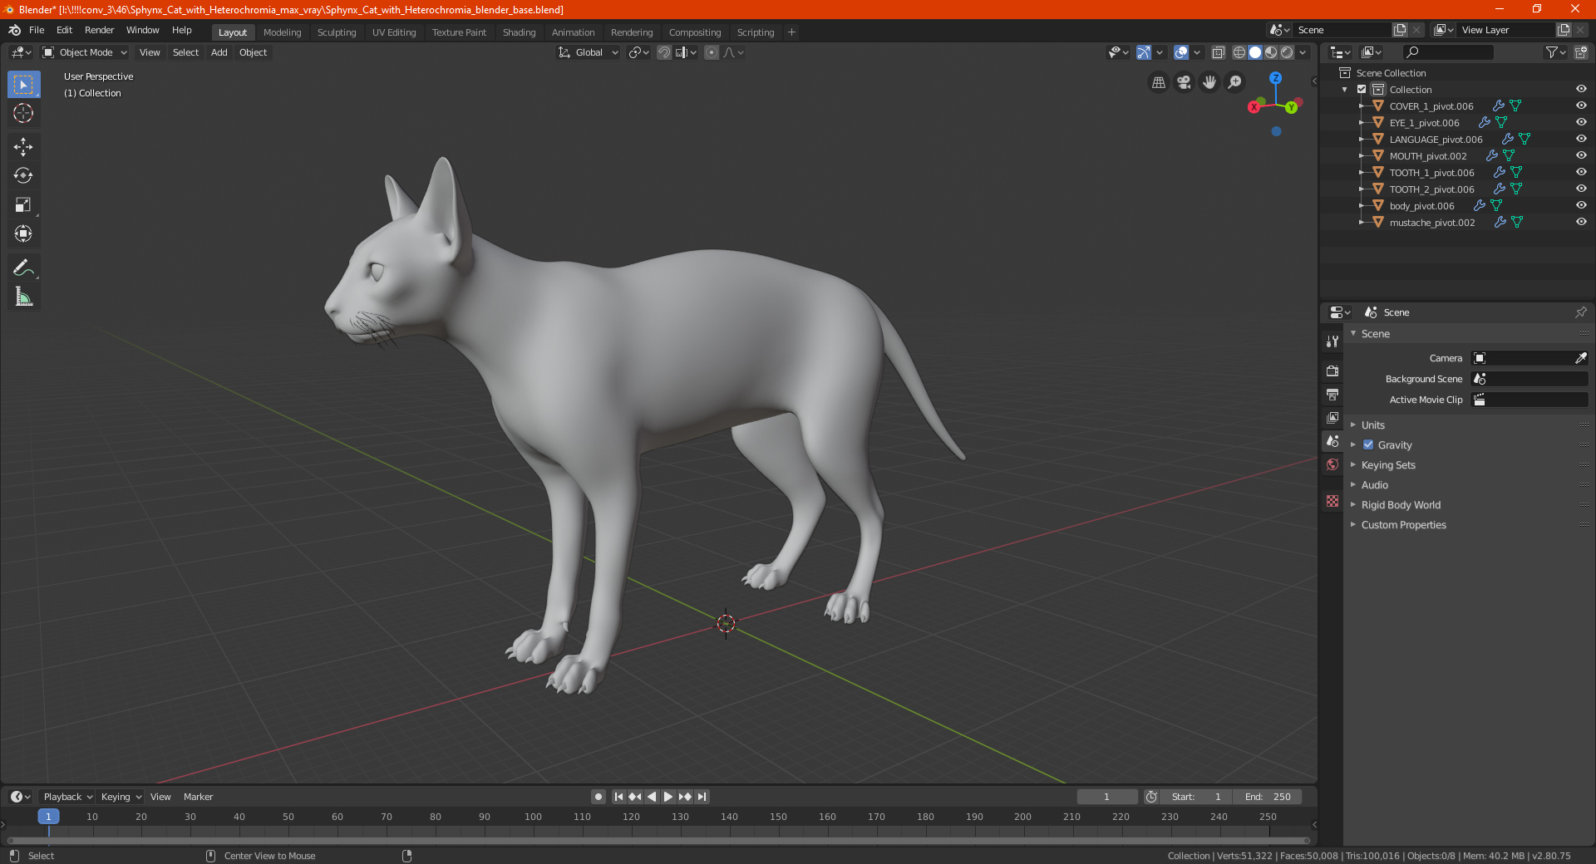This screenshot has height=864, width=1596.
Task: Hide mustache_pivot.002 in viewport
Action: (1581, 222)
